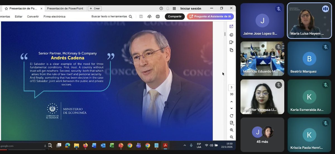Open Excel from taskbar
The height and width of the screenshot is (154, 335).
click(x=112, y=145)
